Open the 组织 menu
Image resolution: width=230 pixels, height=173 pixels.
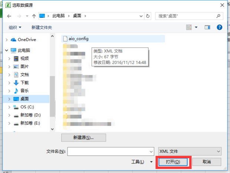point(15,27)
